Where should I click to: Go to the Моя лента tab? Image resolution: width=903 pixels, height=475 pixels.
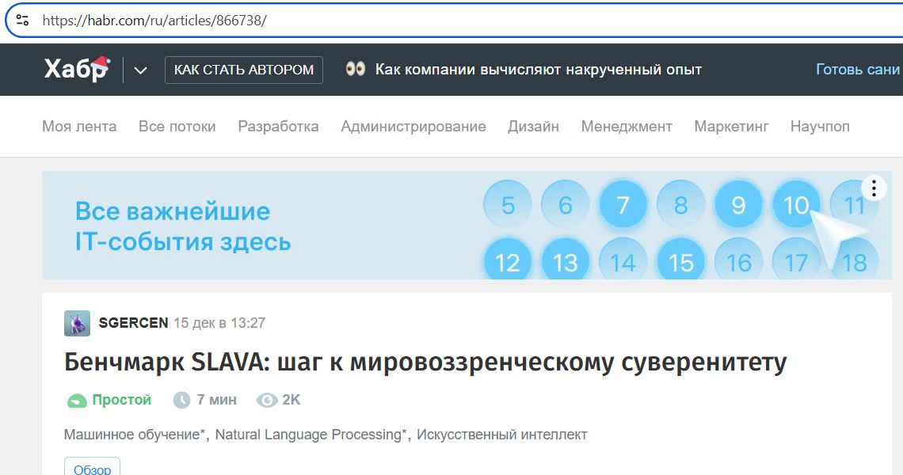(x=79, y=126)
